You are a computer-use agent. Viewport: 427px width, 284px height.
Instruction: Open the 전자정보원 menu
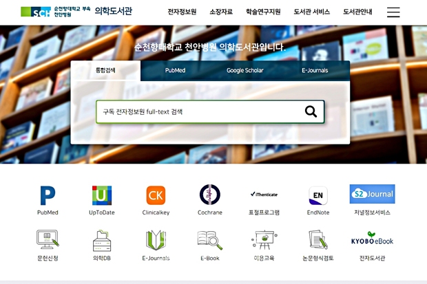coord(182,12)
